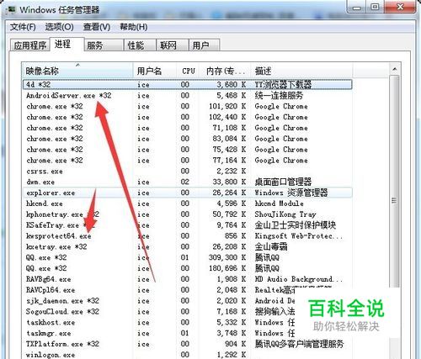The height and width of the screenshot is (359, 421).
Task: Click the 统一连接服务 description cell
Action: 279,96
